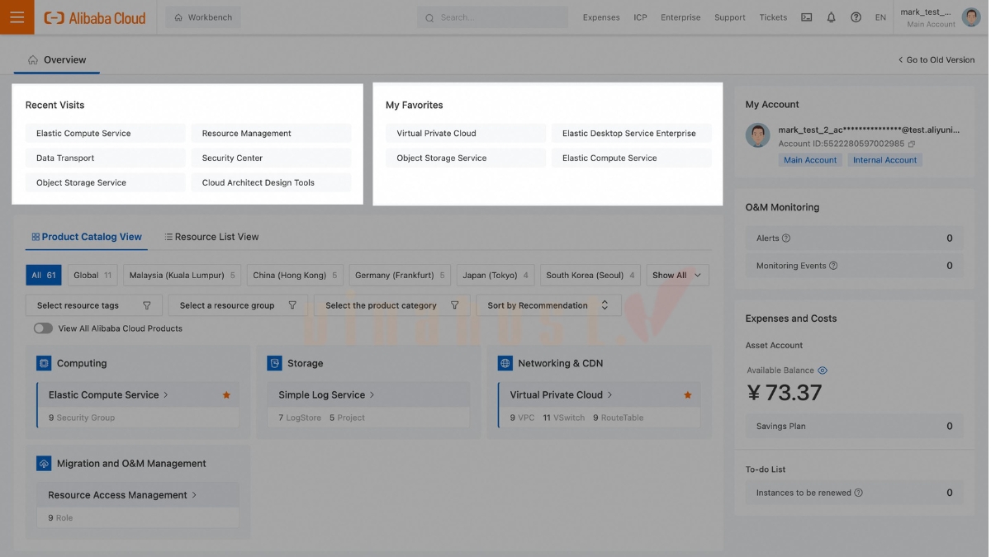Click the Networking & CDN category icon
Screen dimensions: 991x557
505,363
